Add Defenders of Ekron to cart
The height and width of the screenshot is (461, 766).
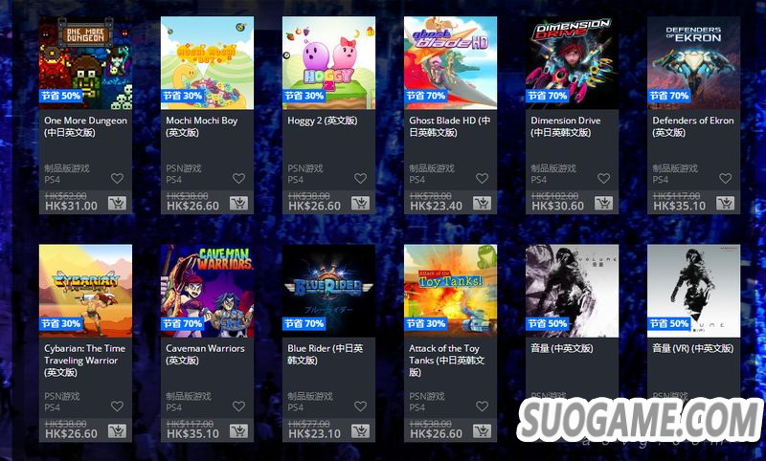726,203
